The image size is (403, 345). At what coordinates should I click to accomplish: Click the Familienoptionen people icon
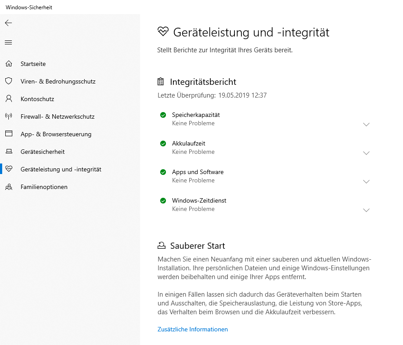[8, 187]
